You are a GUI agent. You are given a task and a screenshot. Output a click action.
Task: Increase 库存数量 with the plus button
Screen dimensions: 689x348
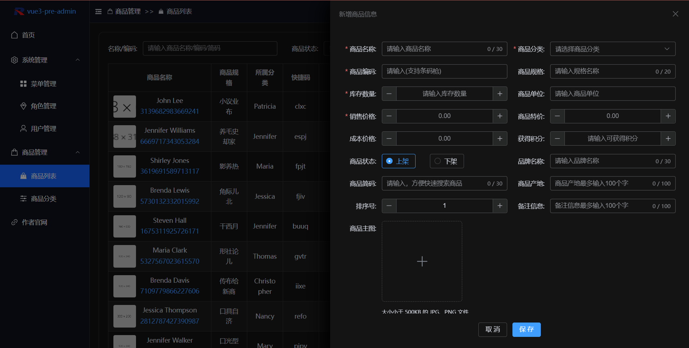[x=500, y=94]
